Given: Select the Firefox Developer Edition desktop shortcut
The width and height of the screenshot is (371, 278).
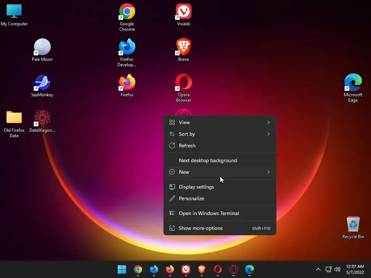Looking at the screenshot, I should [x=127, y=53].
